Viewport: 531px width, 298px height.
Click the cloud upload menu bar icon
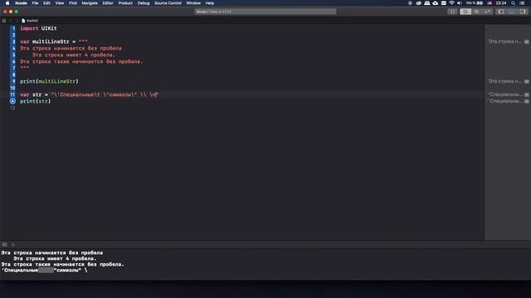tap(436, 3)
